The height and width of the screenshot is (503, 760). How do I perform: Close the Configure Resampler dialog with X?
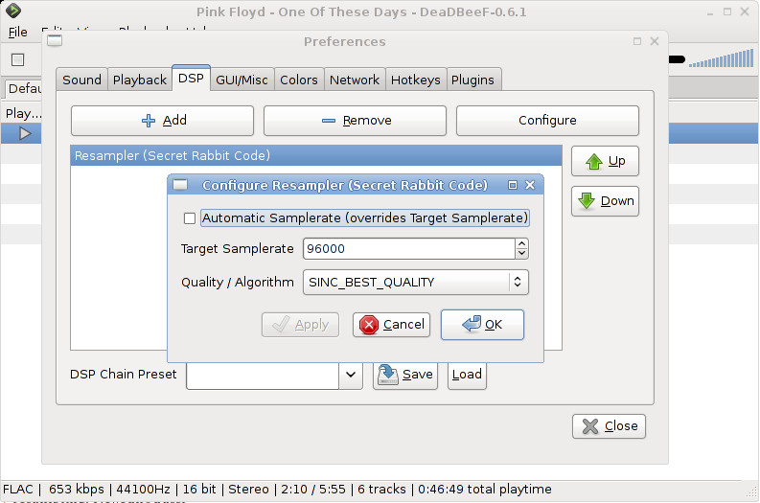click(530, 185)
